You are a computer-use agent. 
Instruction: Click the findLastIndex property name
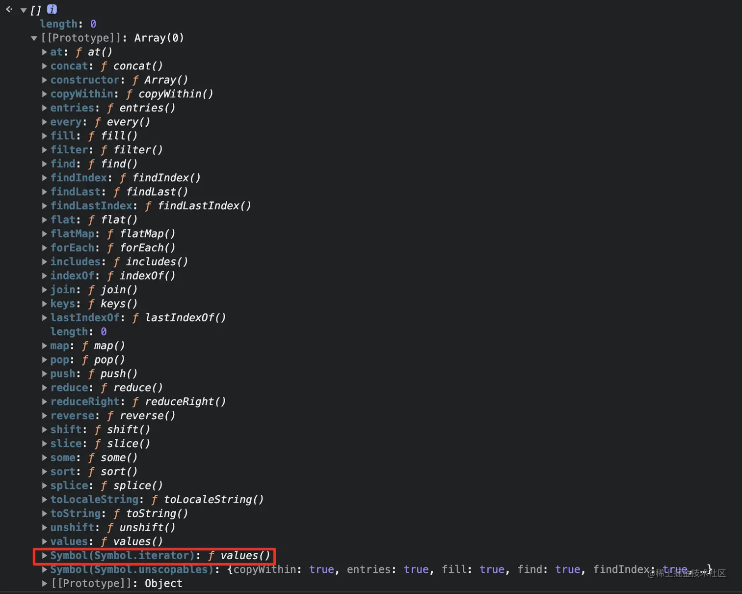pos(91,206)
